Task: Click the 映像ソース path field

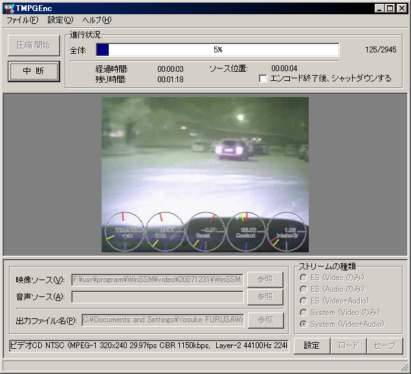Action: click(157, 280)
